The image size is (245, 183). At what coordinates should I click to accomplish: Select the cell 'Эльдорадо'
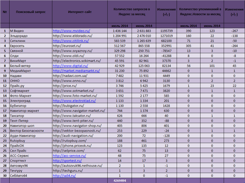[x=31, y=36]
